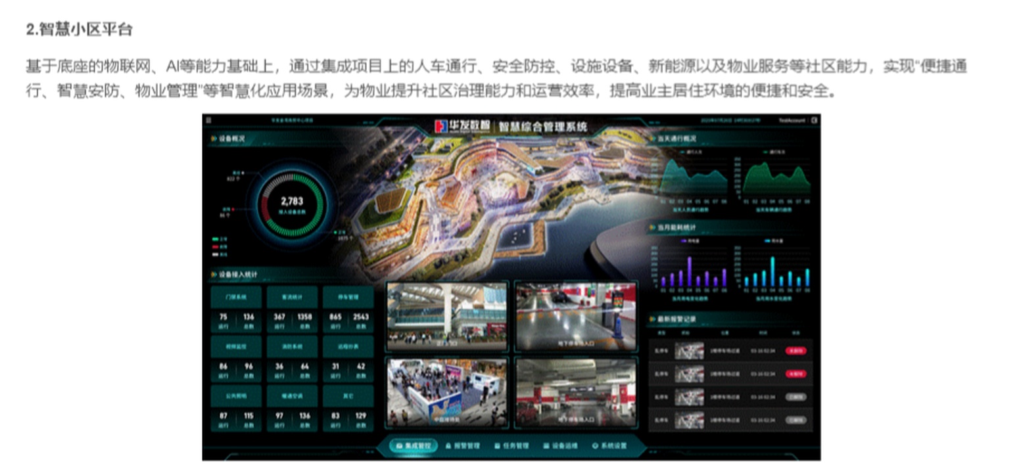The image size is (1019, 471).
Task: Open the top-left mall camera feed thumbnail
Action: tap(447, 317)
